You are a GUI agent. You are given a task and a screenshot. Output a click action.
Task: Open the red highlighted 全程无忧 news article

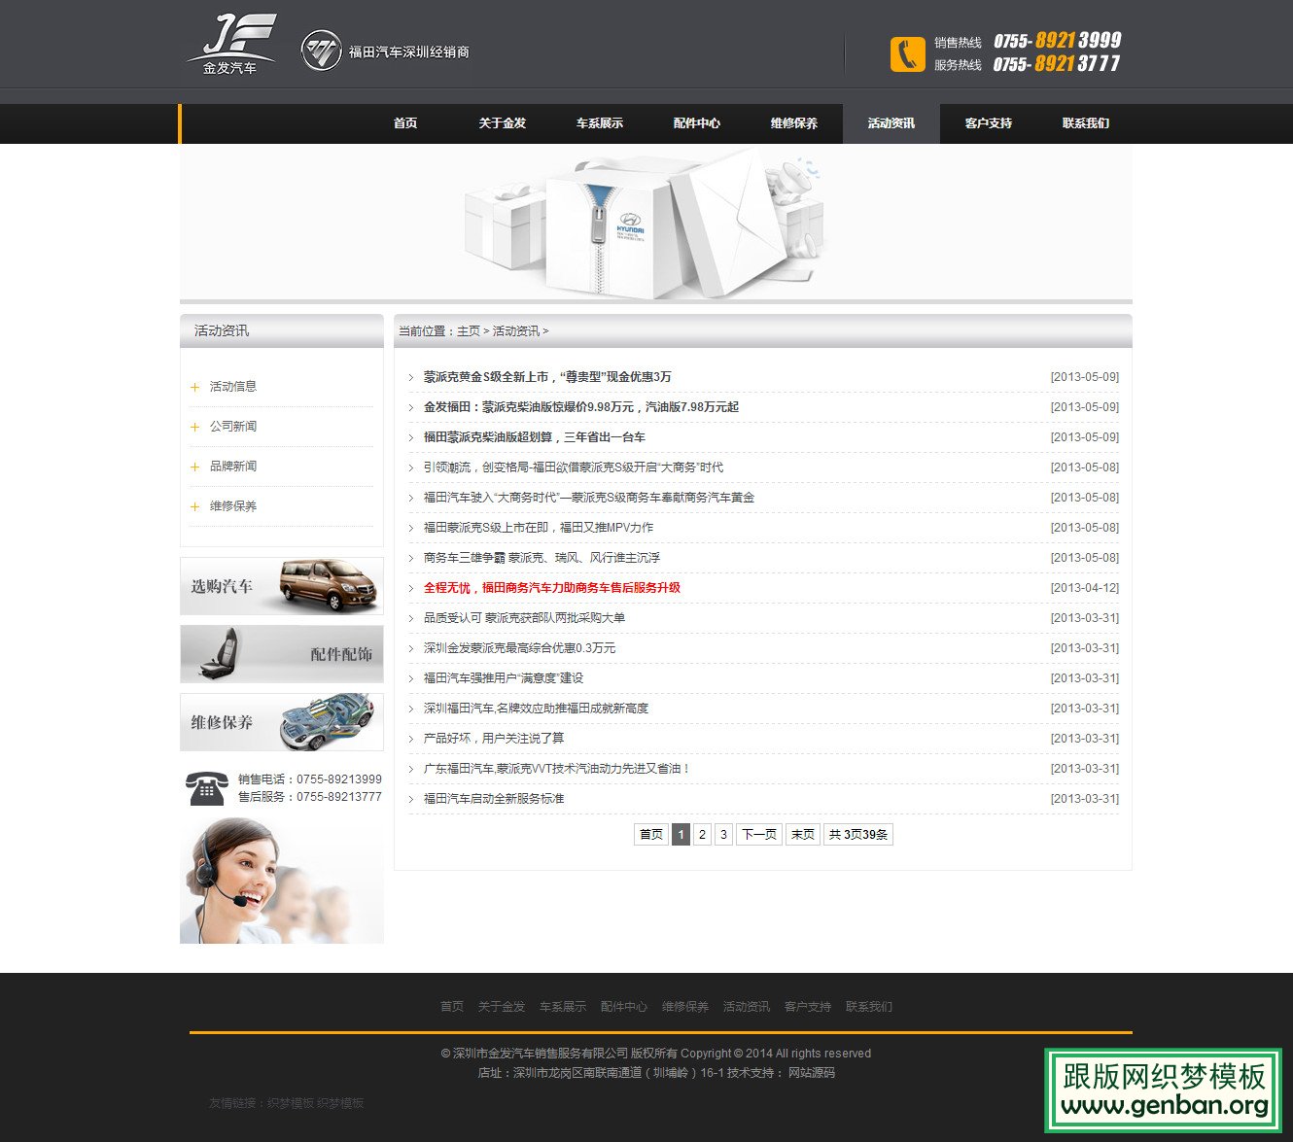click(552, 587)
